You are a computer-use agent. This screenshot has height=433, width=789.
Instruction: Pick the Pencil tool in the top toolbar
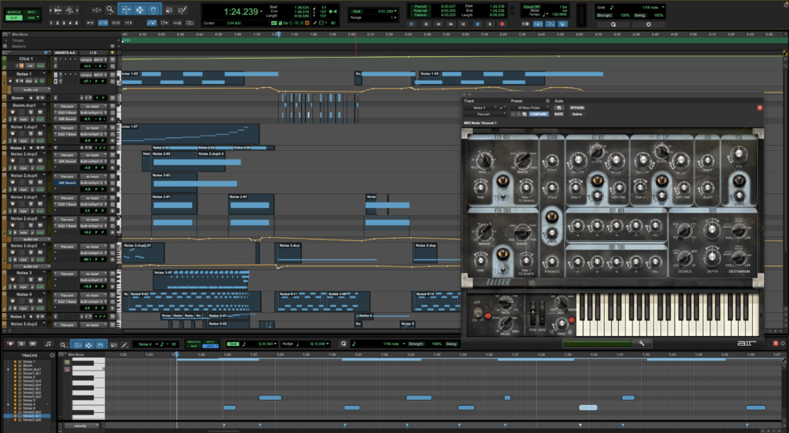coord(183,10)
